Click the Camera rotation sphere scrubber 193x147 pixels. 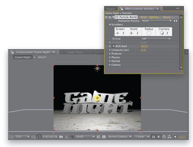tap(162, 33)
